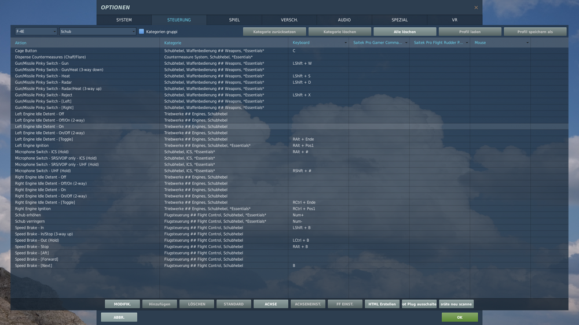Select the Right Engine Ignition row
Screen dimensions: 579x325
click(x=289, y=209)
